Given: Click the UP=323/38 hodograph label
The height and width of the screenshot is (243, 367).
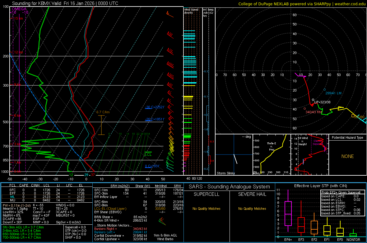Looking at the screenshot, I should coord(322,102).
